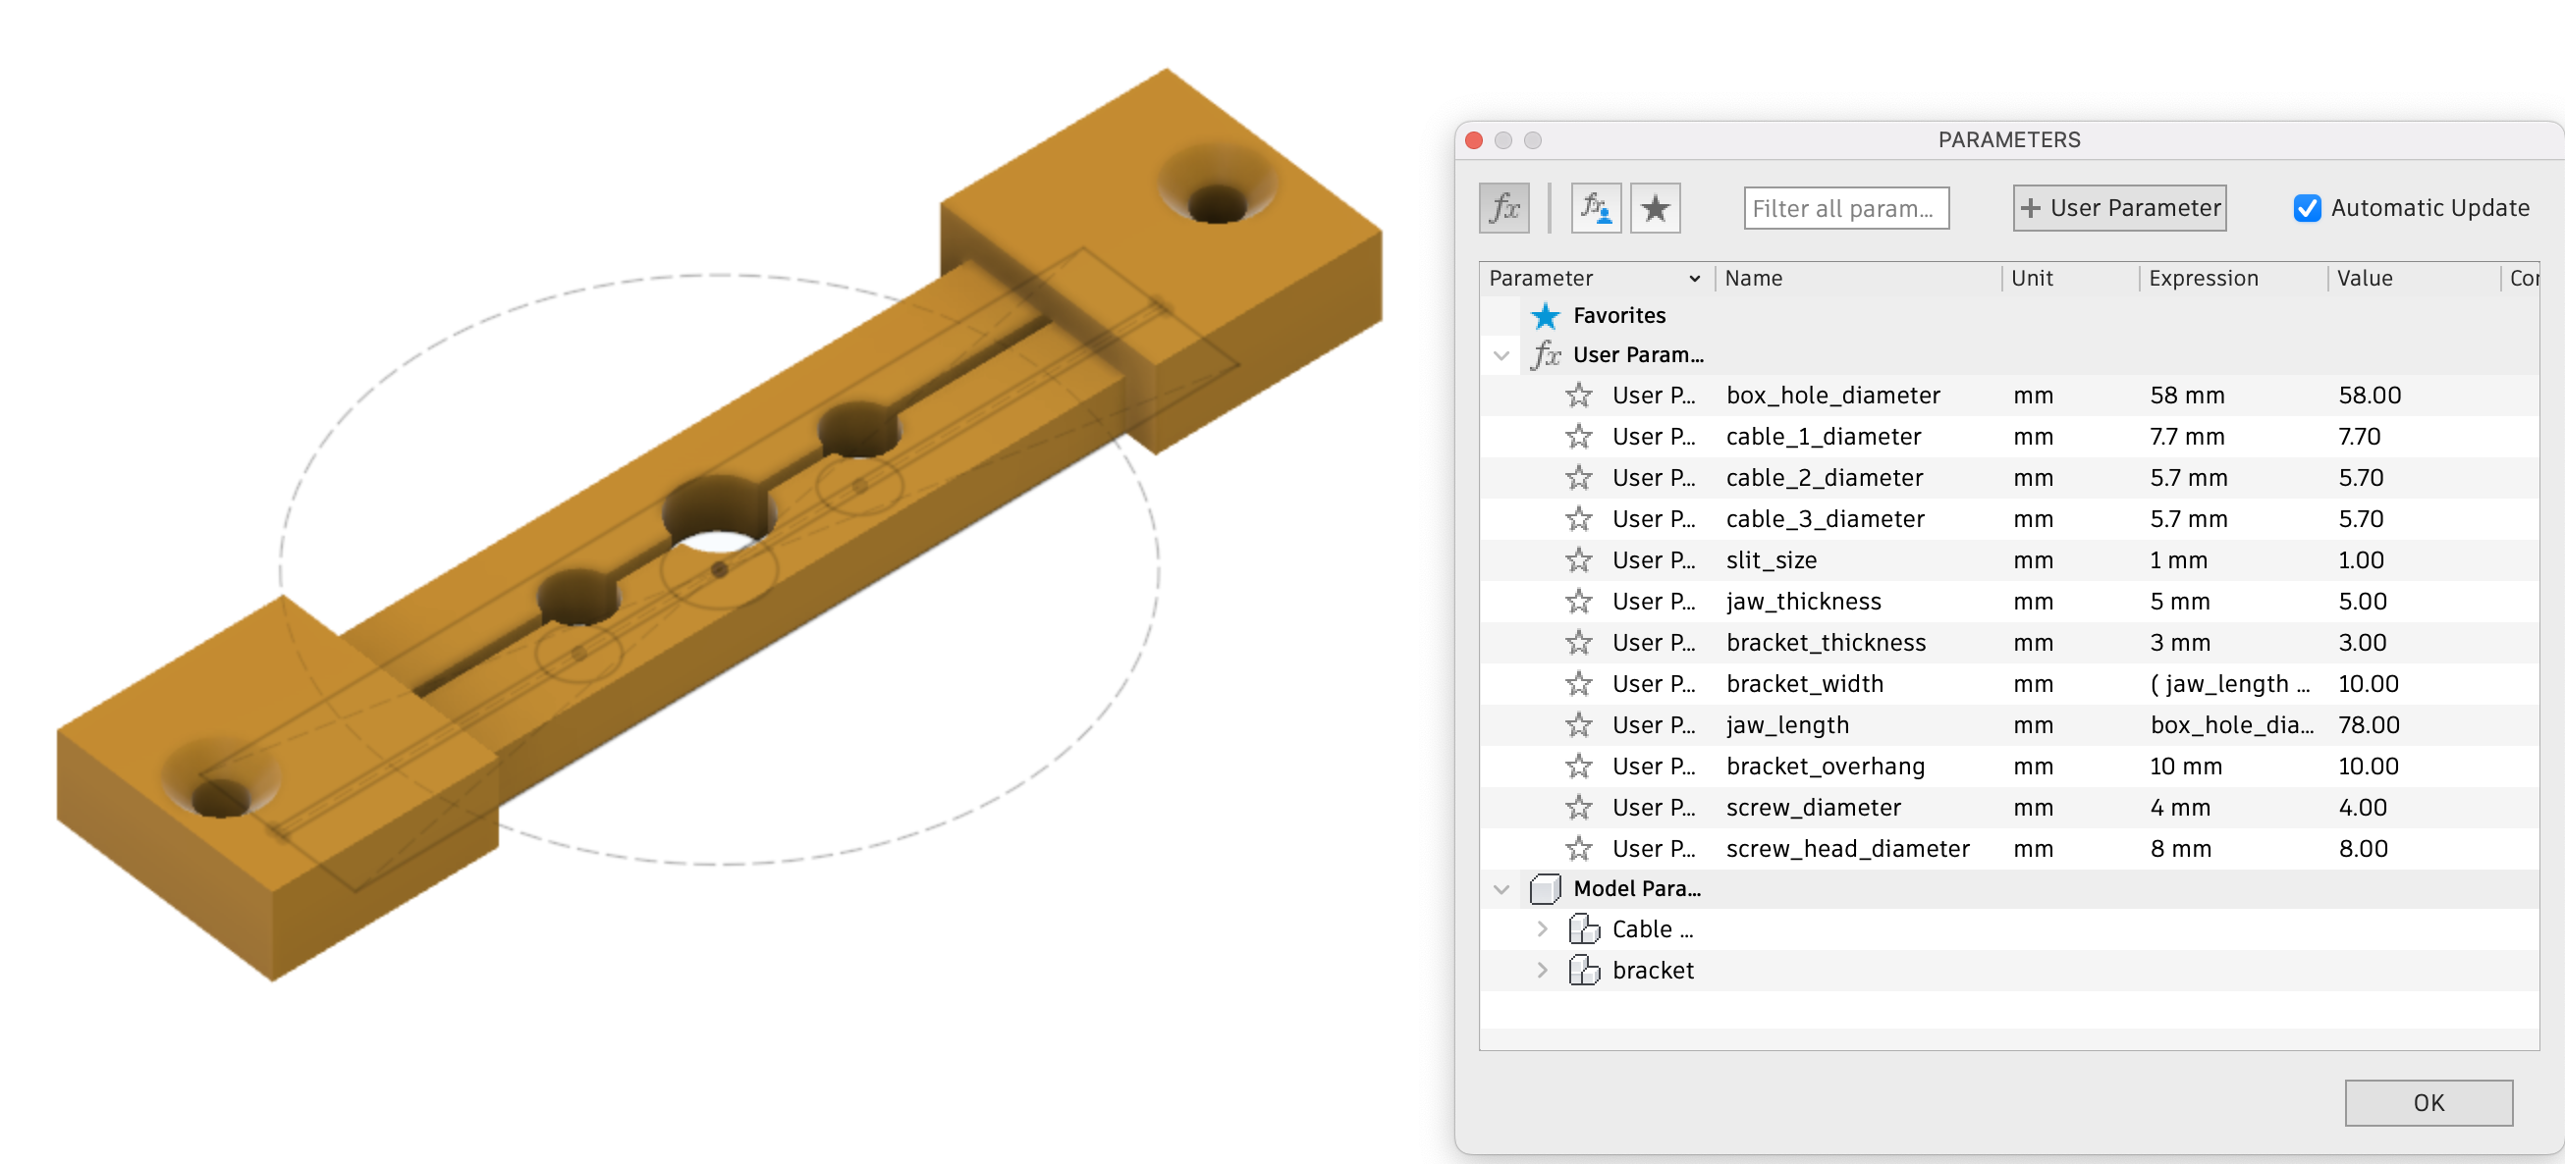Click the large center hole on model
This screenshot has height=1164, width=2565.
pos(718,515)
